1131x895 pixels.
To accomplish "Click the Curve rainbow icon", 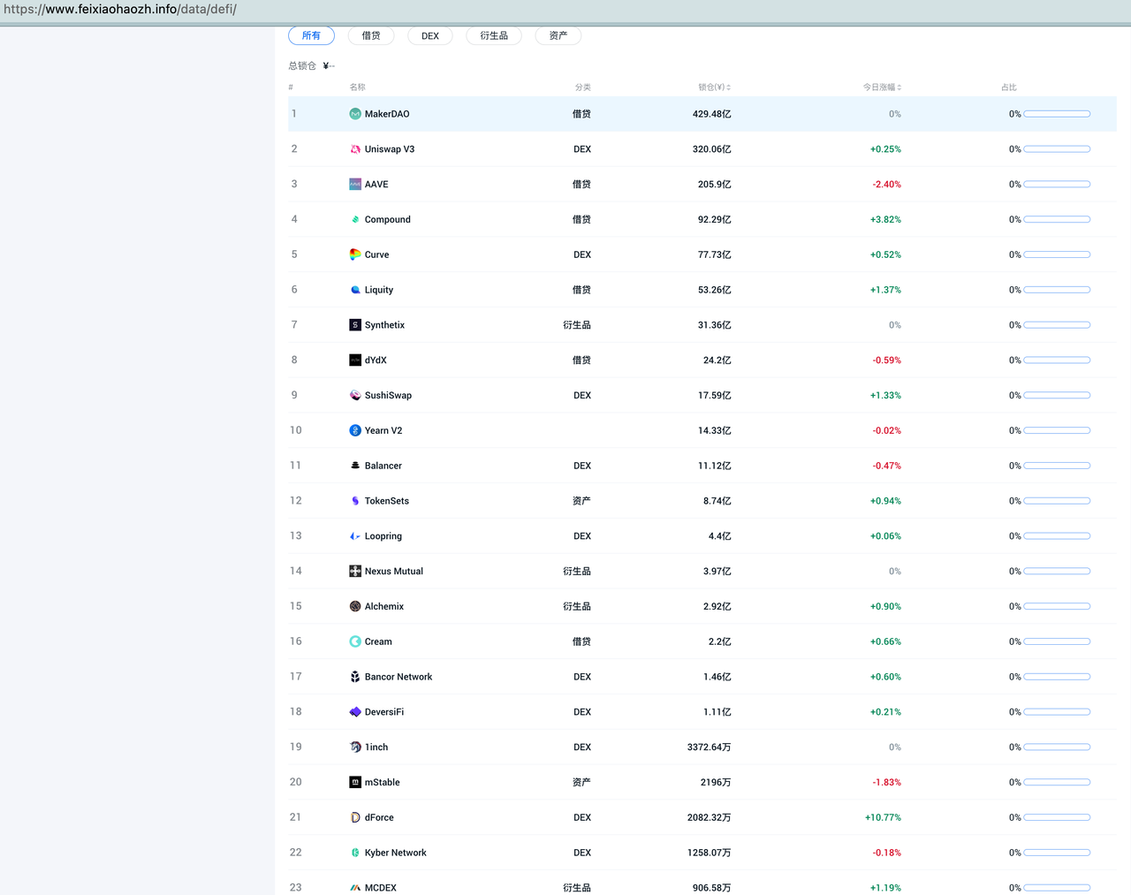I will (355, 254).
